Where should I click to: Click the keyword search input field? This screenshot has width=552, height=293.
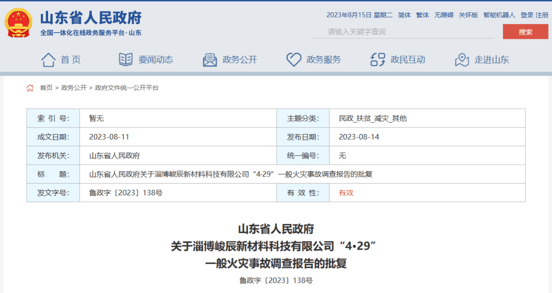pos(404,32)
